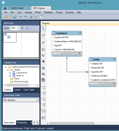This screenshot has height=131, width=119.
Task: Select the new layer tool
Action: click(x=43, y=49)
